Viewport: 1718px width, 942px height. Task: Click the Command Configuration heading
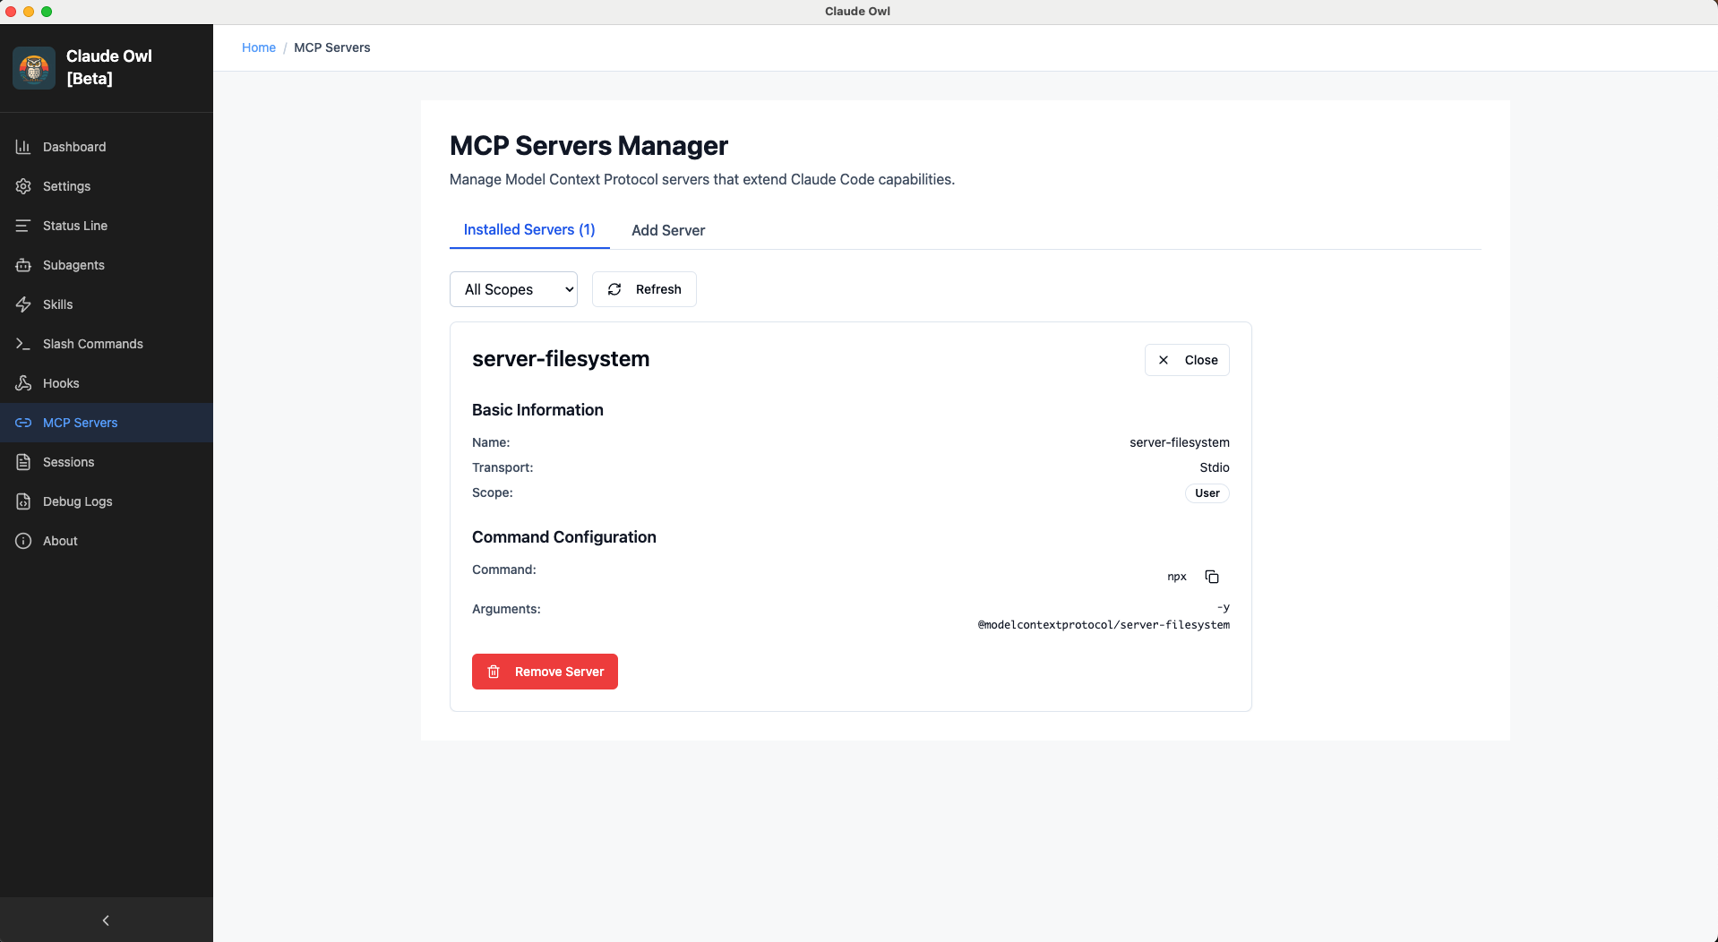click(564, 537)
